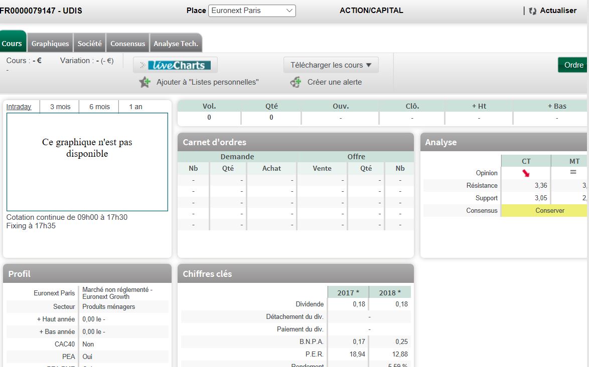Click the equals sign MT opinion icon

(573, 172)
